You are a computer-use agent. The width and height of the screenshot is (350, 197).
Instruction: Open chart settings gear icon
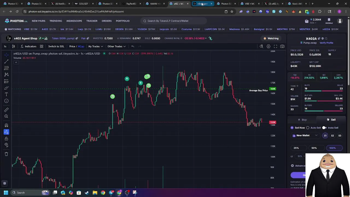(269, 46)
